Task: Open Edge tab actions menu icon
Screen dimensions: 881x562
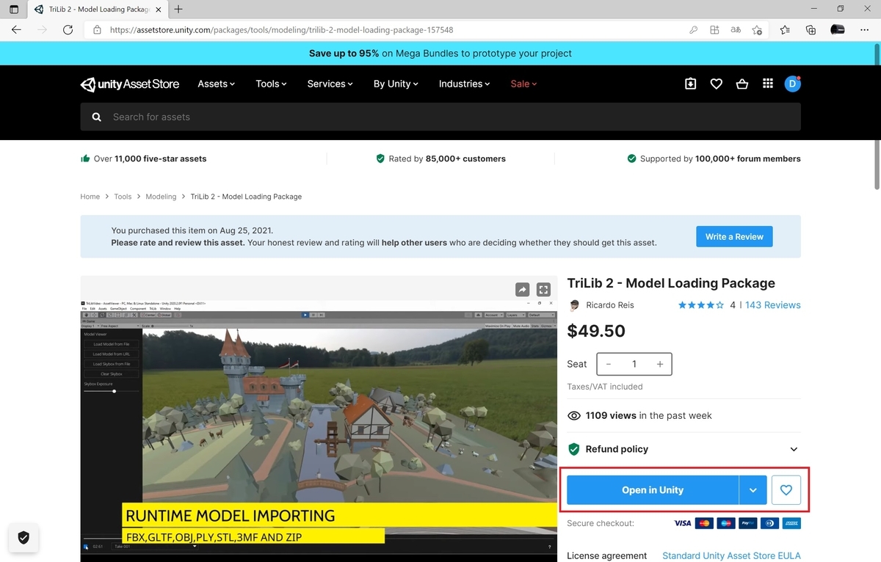Action: pos(14,10)
